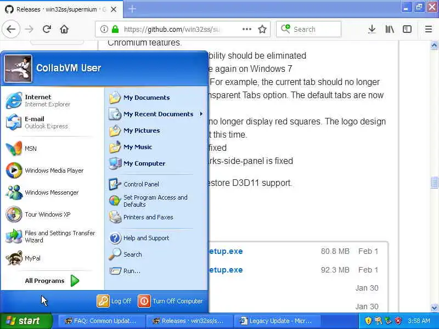Open the hamburger application menu

click(x=429, y=29)
